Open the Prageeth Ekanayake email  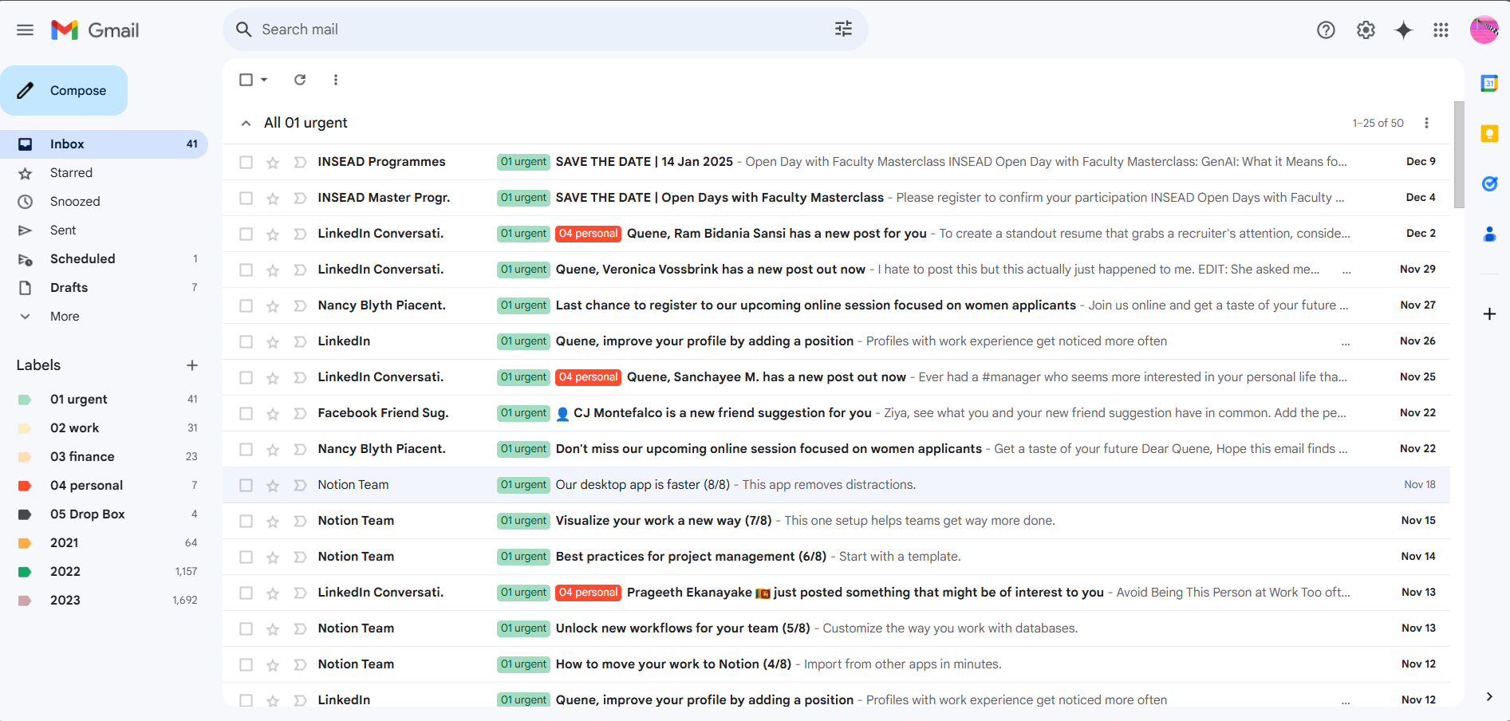coord(836,593)
